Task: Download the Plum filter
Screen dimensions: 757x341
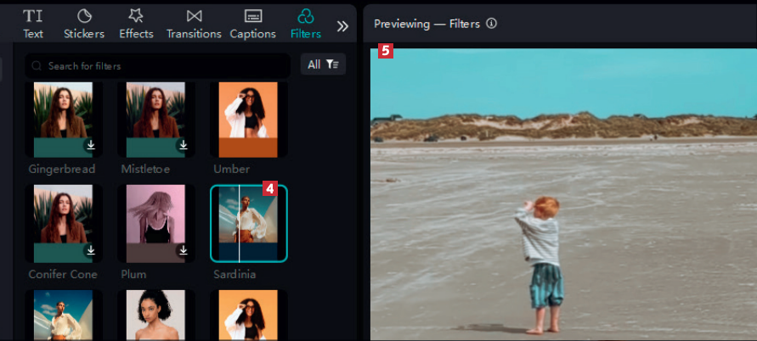Action: coord(182,250)
